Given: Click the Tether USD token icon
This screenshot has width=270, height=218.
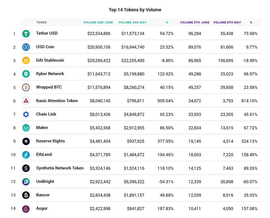Looking at the screenshot, I should (x=26, y=34).
